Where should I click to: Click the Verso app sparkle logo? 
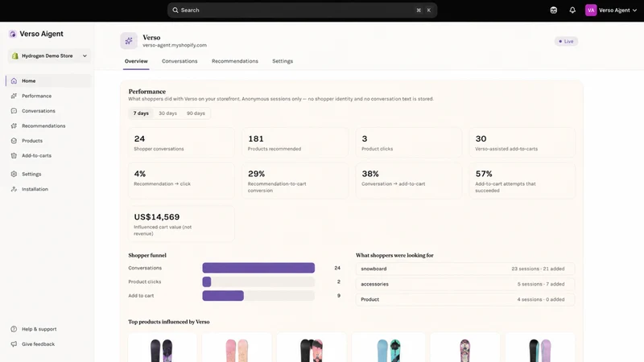(129, 41)
